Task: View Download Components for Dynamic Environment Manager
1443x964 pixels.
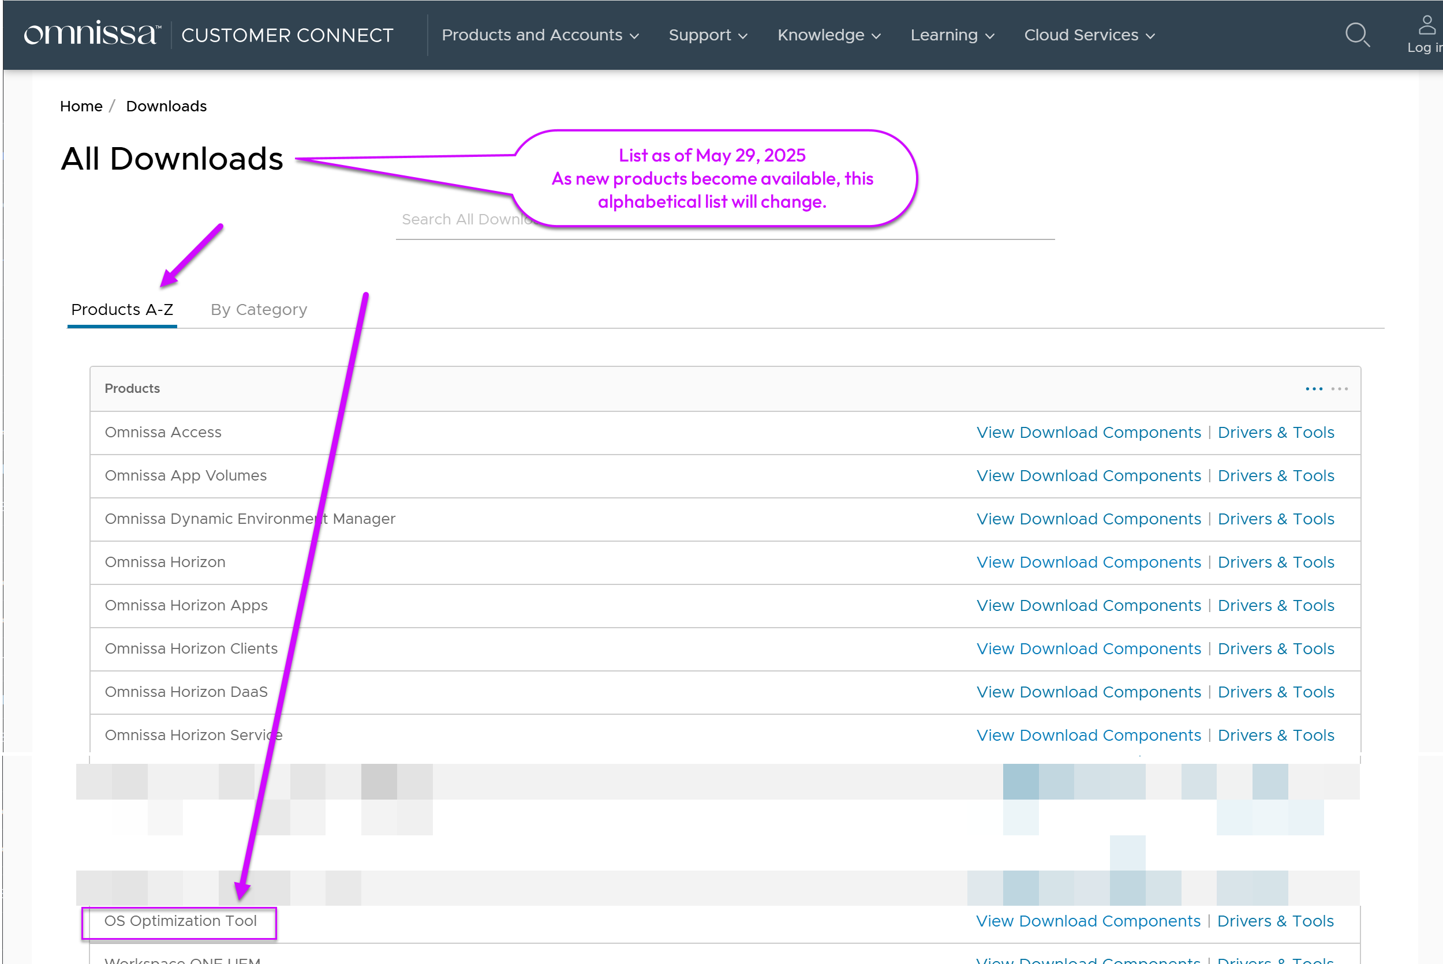Action: 1089,519
